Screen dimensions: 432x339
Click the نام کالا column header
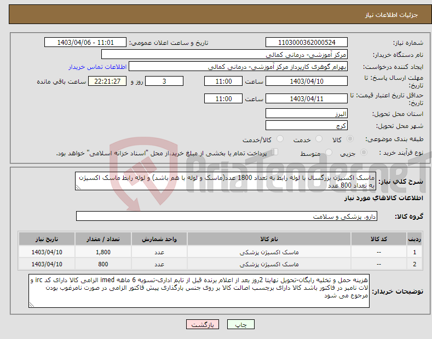269,239
